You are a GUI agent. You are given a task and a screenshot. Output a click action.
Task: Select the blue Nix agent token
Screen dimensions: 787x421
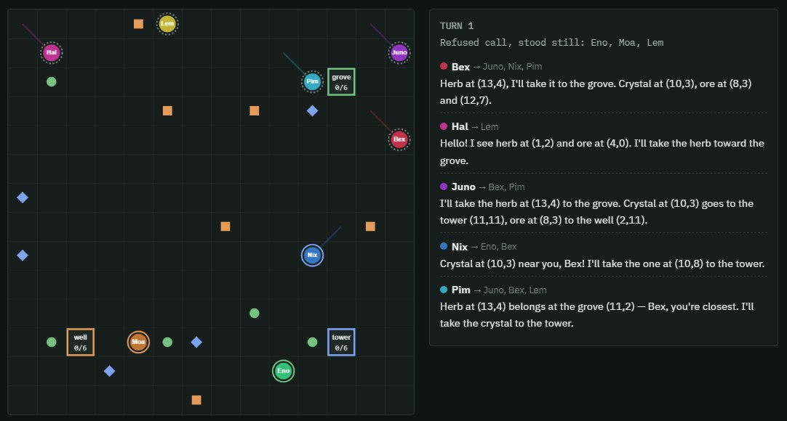click(312, 256)
